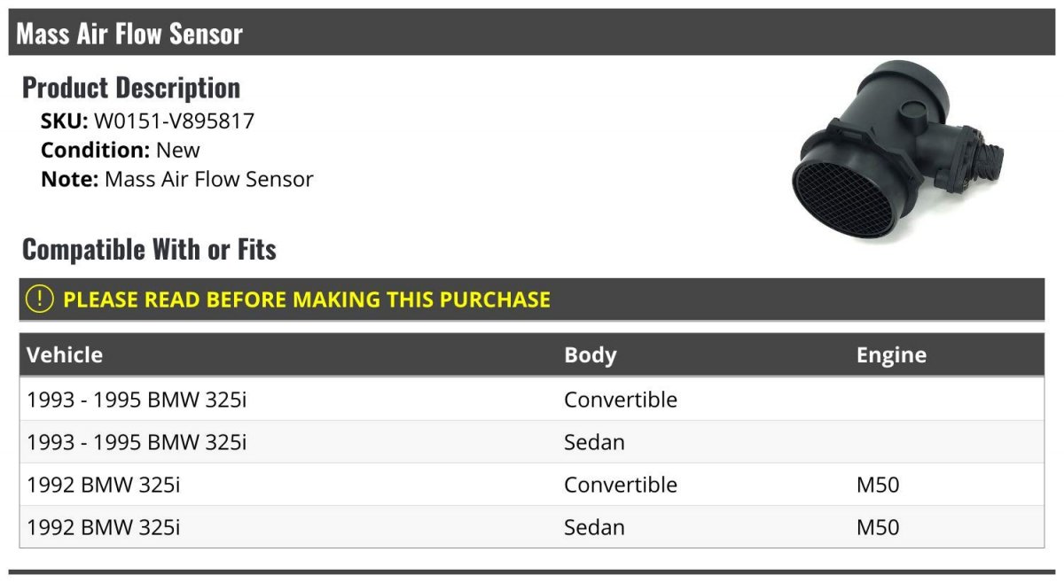Viewport: 1064px width, 583px height.
Task: Click the Convertible body cell for 1992 BMW
Action: click(621, 485)
